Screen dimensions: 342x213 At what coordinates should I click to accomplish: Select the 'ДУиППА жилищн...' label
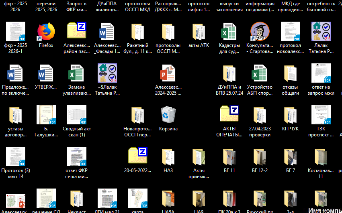pos(107,6)
